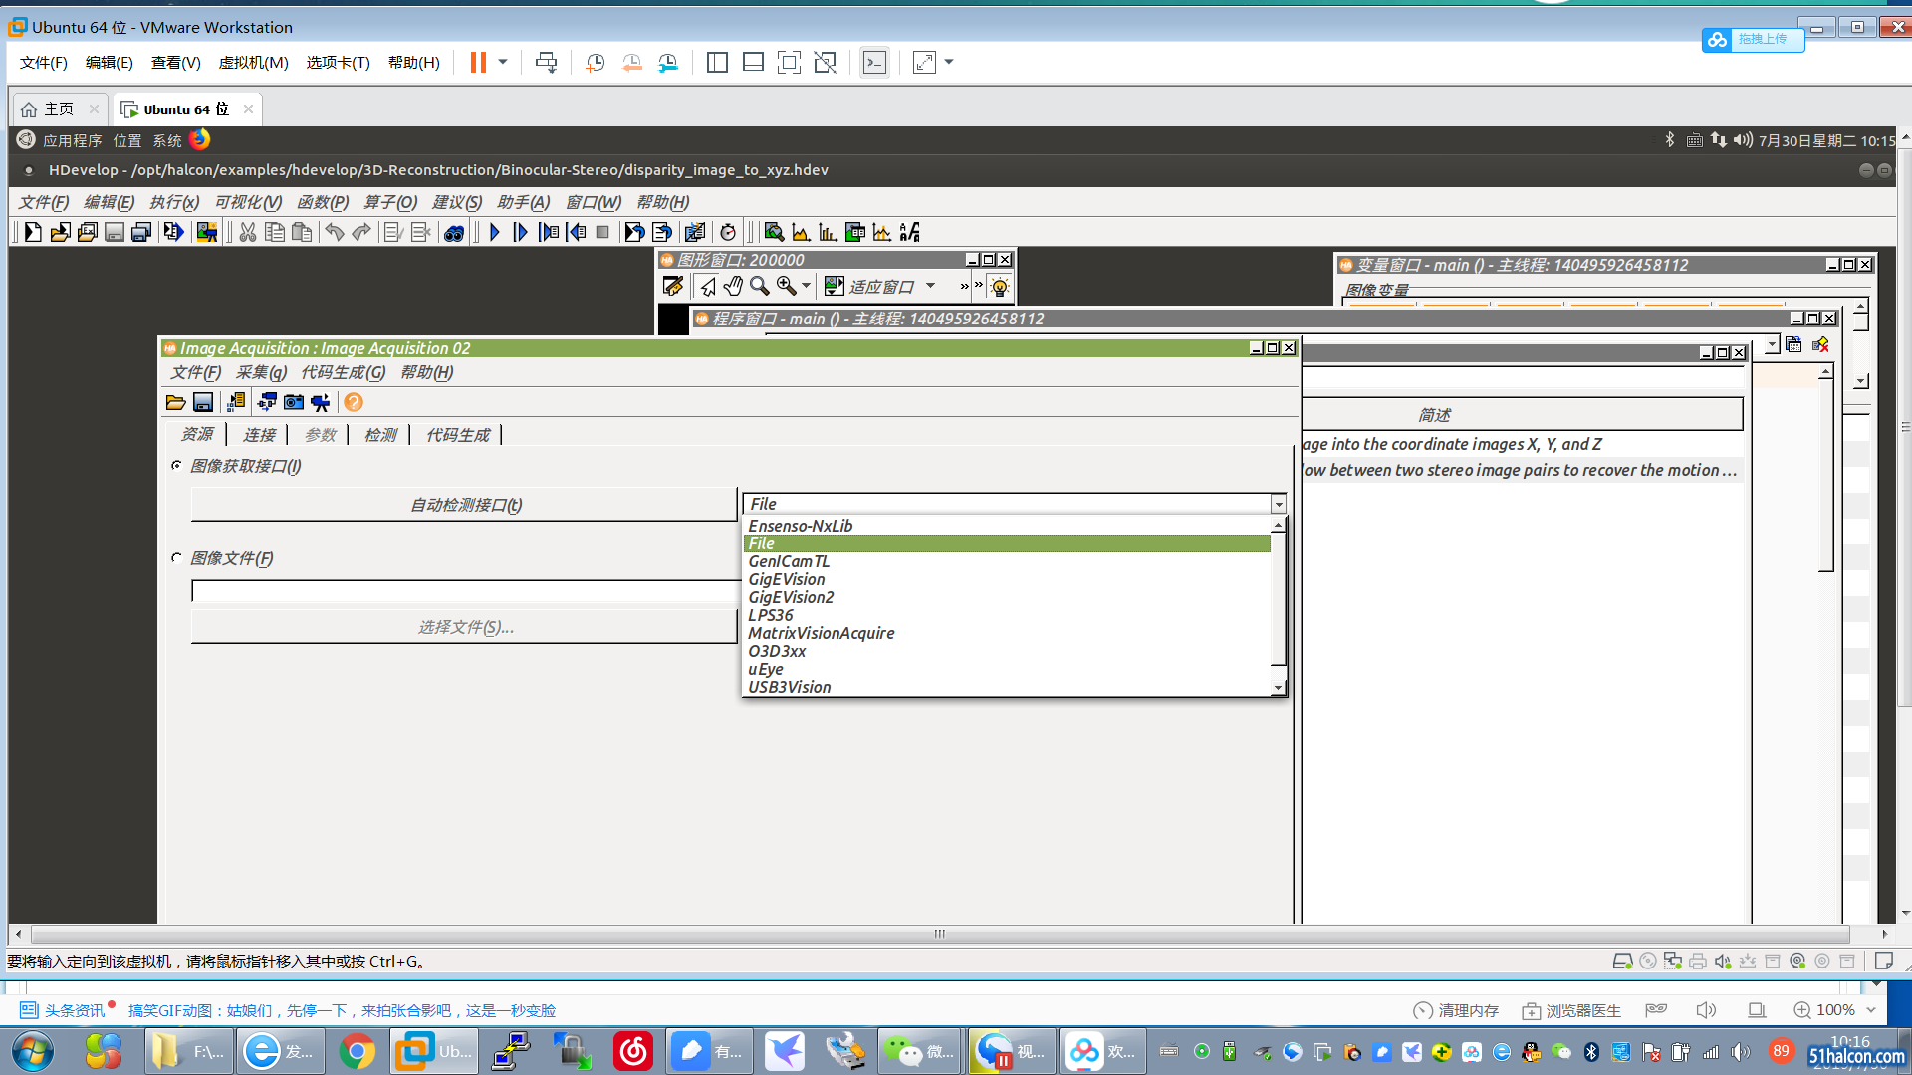Viewport: 1912px width, 1075px height.
Task: Click the 选择文件(S)... button
Action: (464, 627)
